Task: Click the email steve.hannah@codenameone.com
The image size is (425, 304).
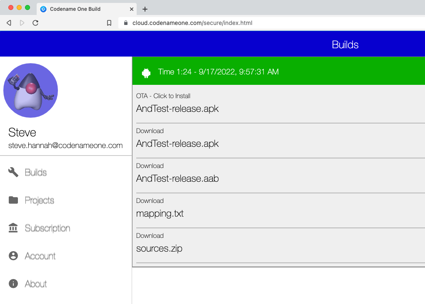Action: pyautogui.click(x=65, y=146)
